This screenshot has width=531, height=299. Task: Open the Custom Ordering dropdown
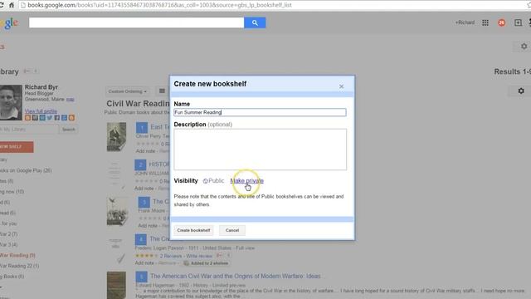127,91
